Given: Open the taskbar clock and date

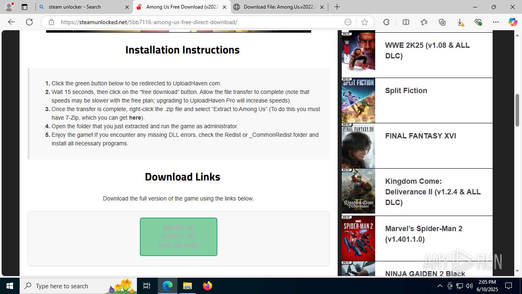Looking at the screenshot, I should point(487,286).
